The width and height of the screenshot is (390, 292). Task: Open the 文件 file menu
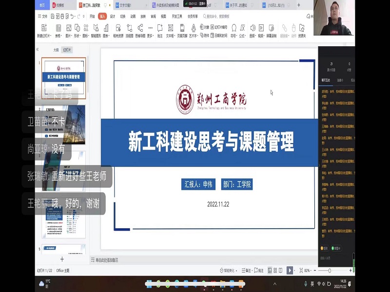42,17
